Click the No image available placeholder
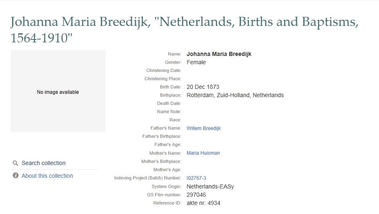379x214 pixels. pyautogui.click(x=58, y=91)
